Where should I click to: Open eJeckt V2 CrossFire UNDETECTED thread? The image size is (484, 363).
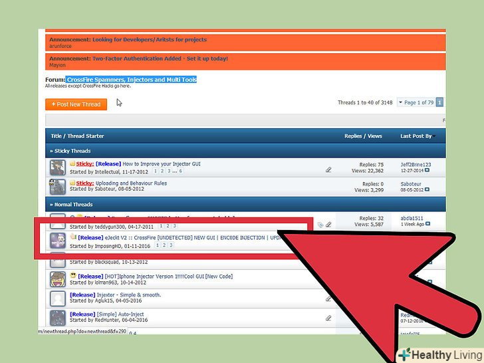193,238
